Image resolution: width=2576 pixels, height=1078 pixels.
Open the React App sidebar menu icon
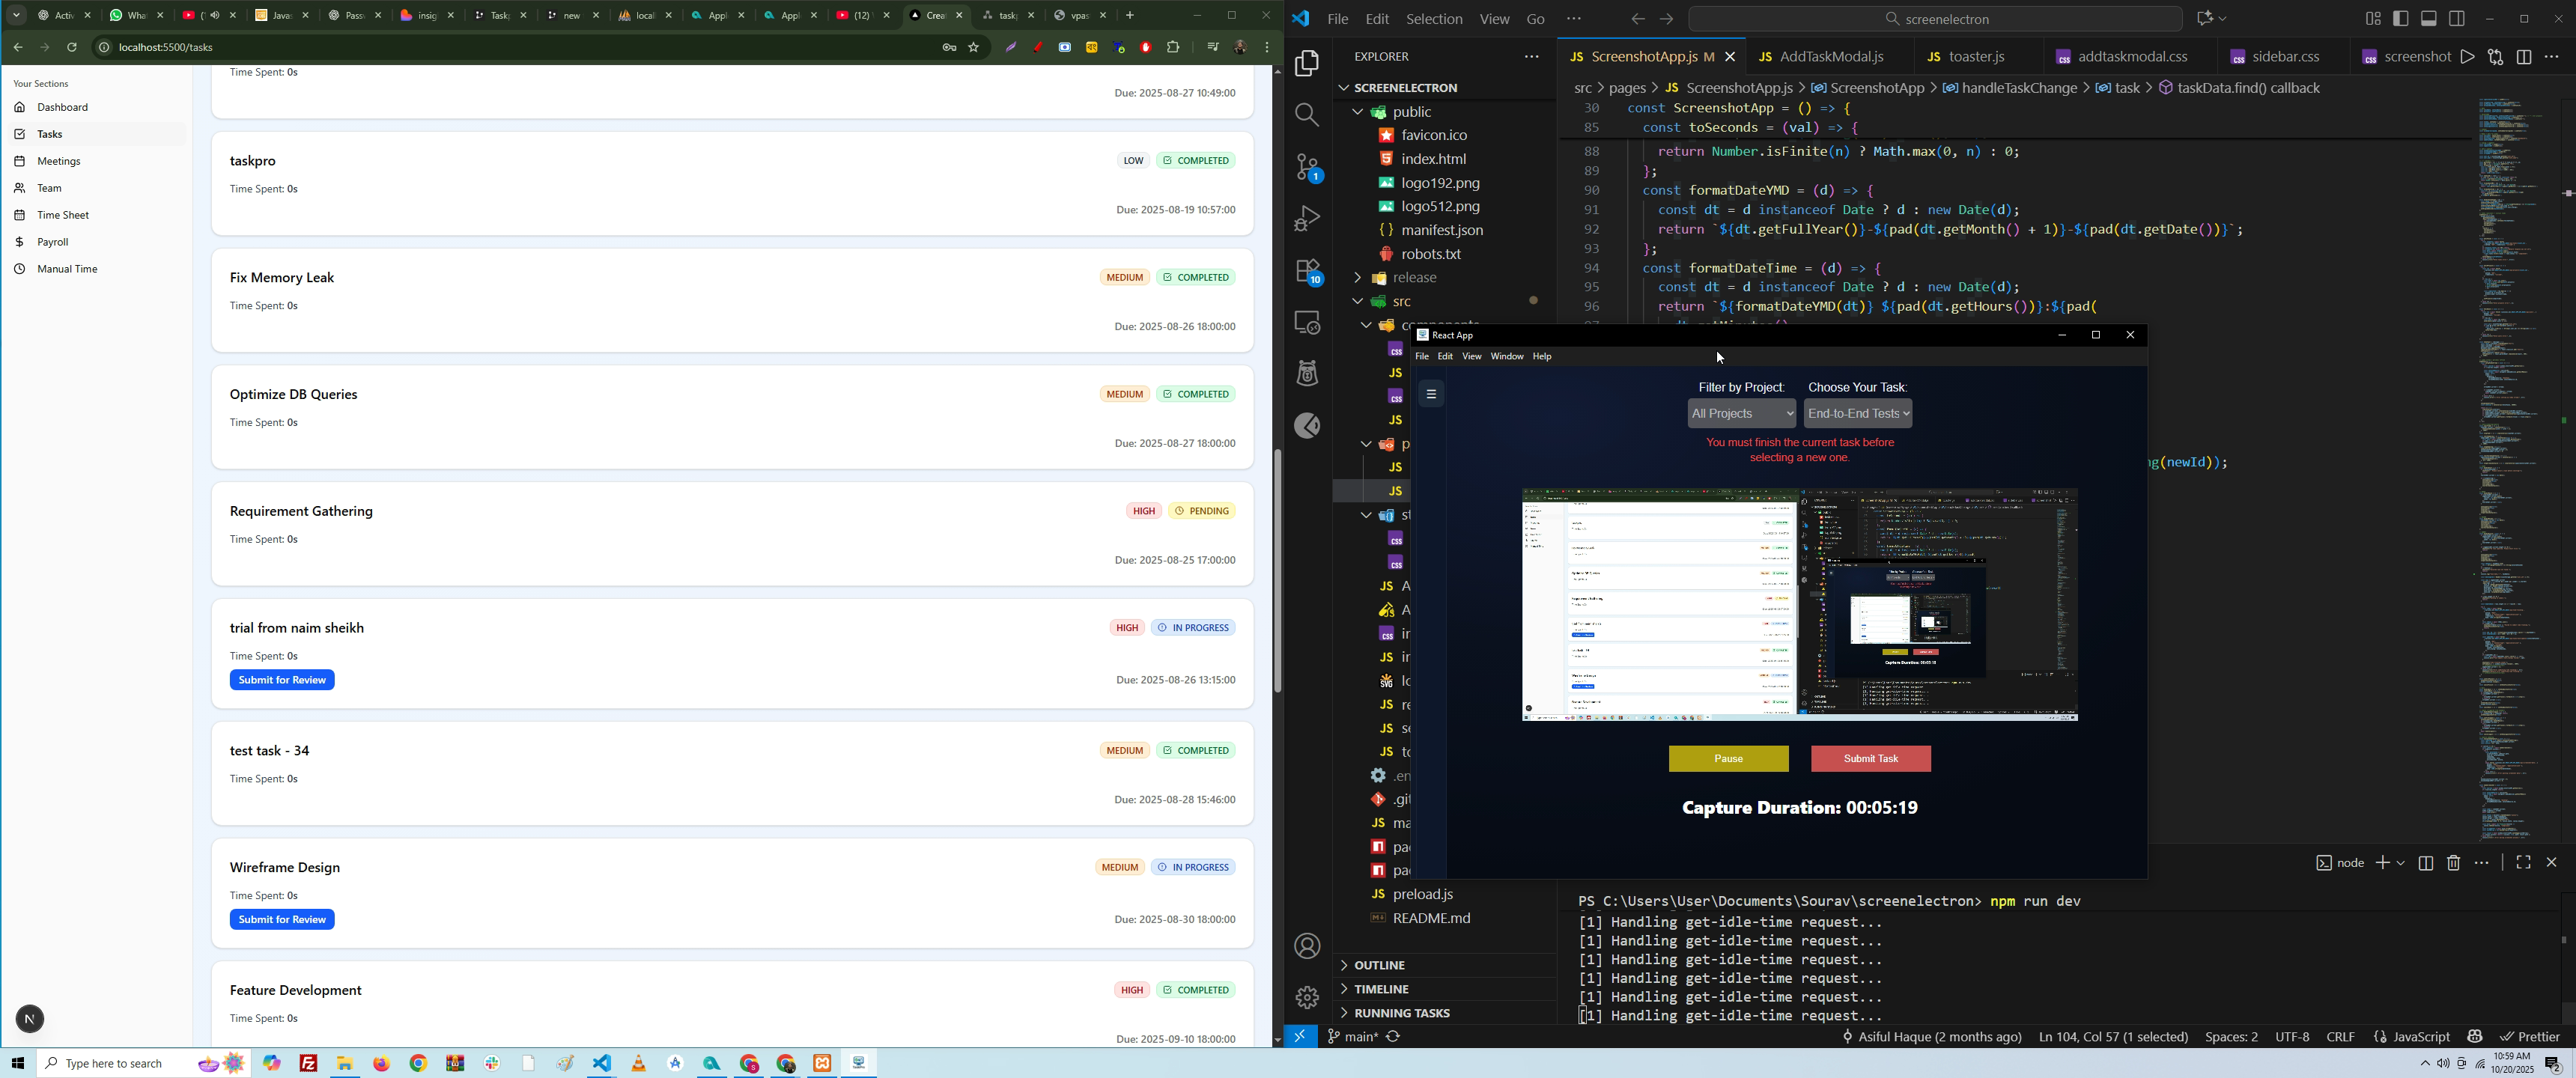tap(1432, 394)
